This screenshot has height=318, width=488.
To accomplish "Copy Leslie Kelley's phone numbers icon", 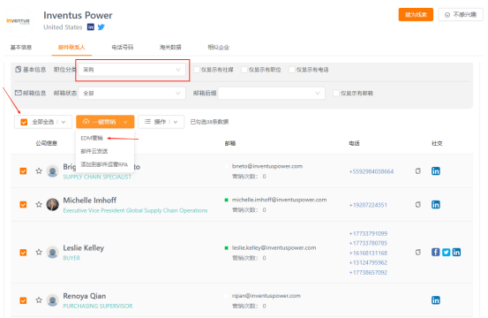I will click(418, 253).
